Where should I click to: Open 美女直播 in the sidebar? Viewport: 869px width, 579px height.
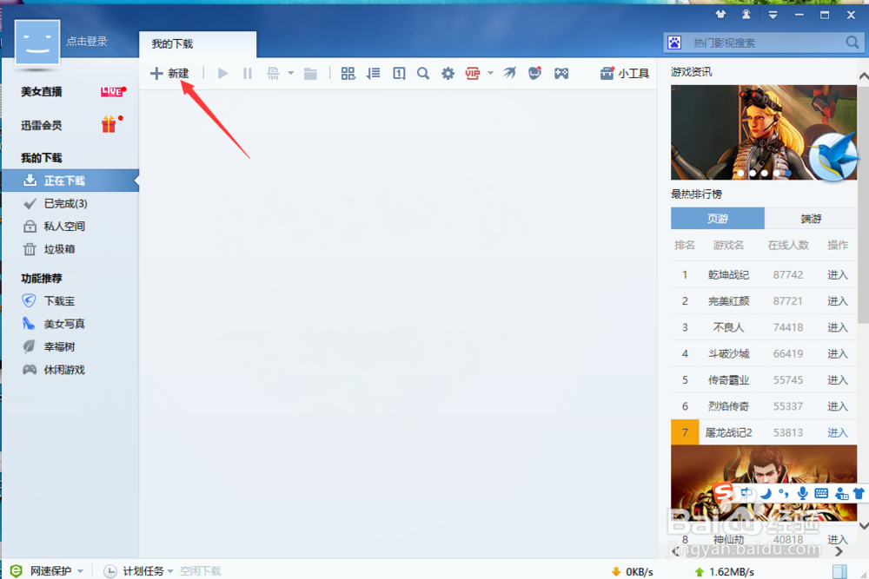[x=42, y=92]
